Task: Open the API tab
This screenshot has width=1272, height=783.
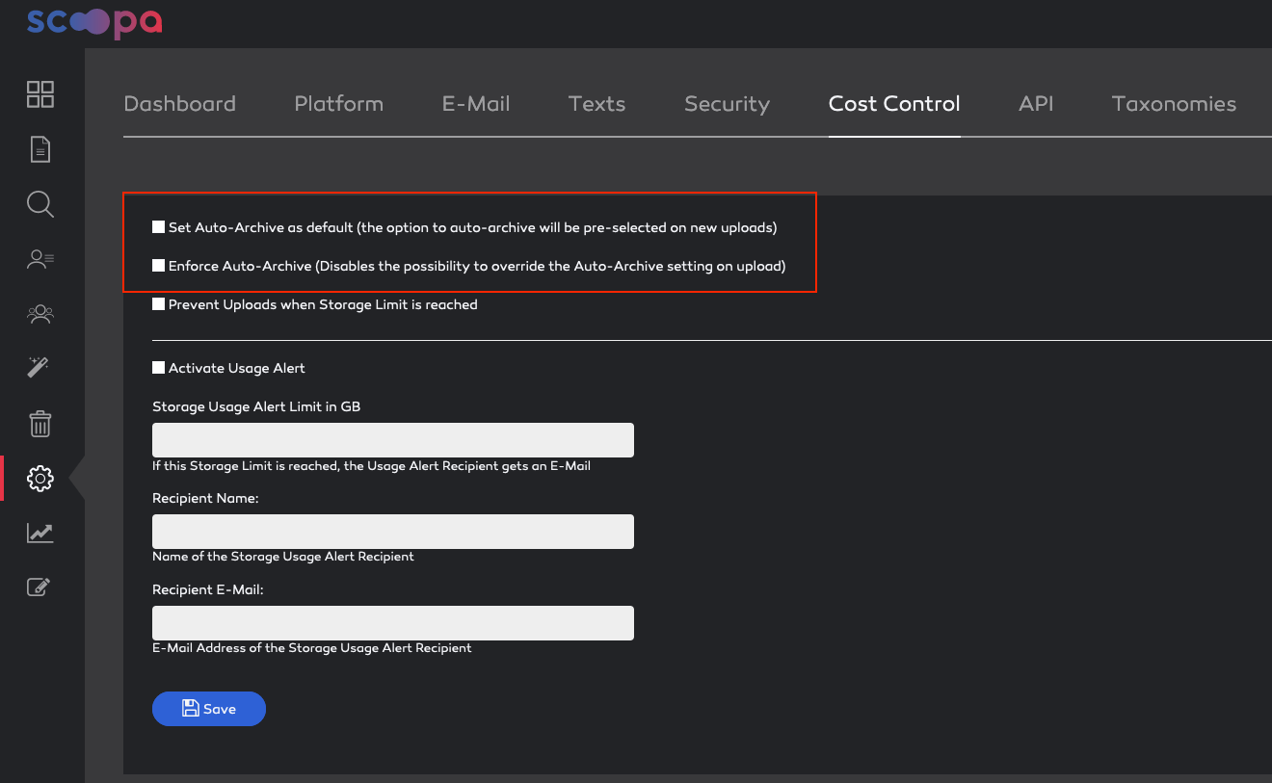Action: point(1036,104)
